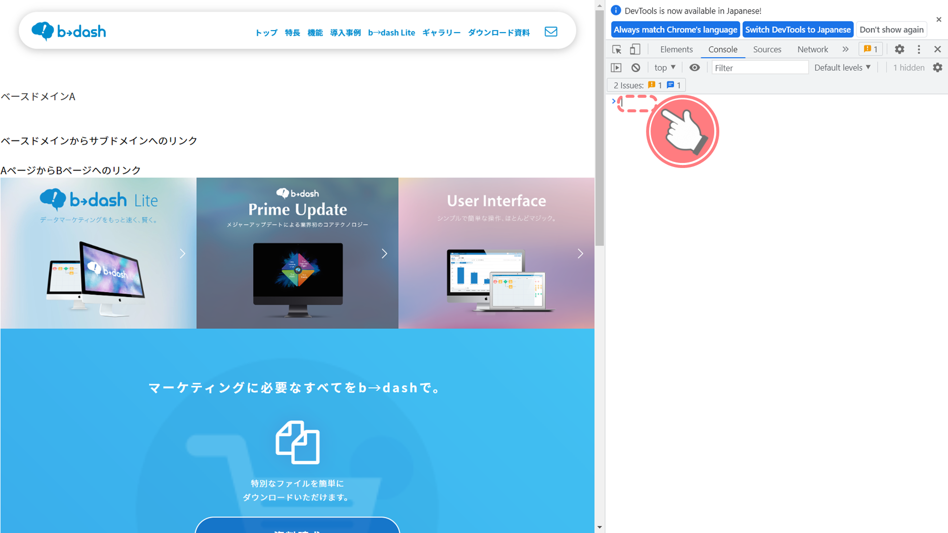Screen dimensions: 948x533
Task: Create live expression with eye icon
Action: coord(694,68)
